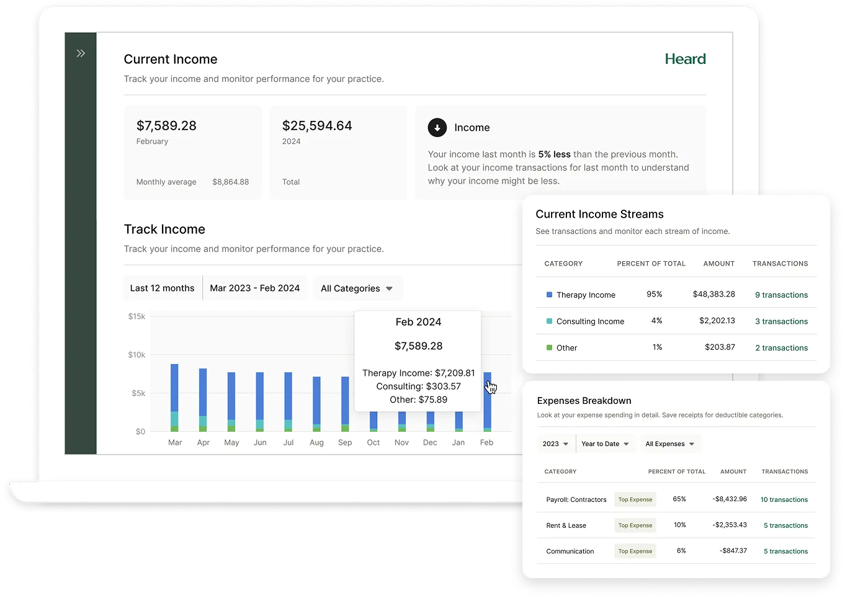845x598 pixels.
Task: Click the green Other category color marker
Action: coord(549,348)
